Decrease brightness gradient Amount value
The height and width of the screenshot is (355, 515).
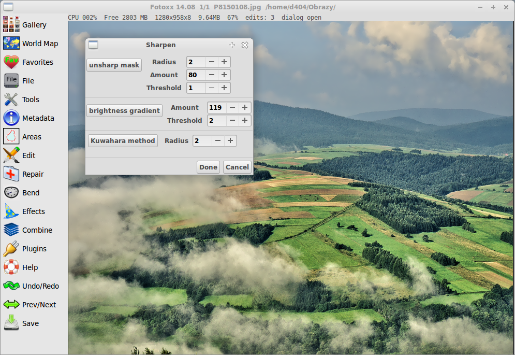[232, 108]
